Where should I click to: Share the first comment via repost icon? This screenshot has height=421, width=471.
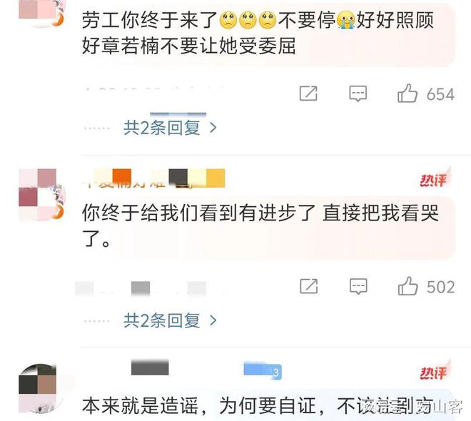(308, 93)
